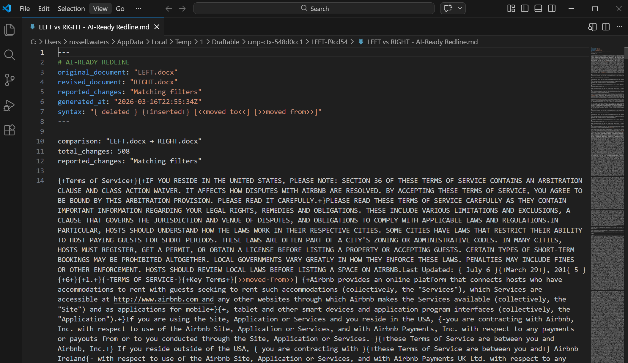Toggle the primary side bar visibility
The height and width of the screenshot is (363, 628).
point(524,8)
